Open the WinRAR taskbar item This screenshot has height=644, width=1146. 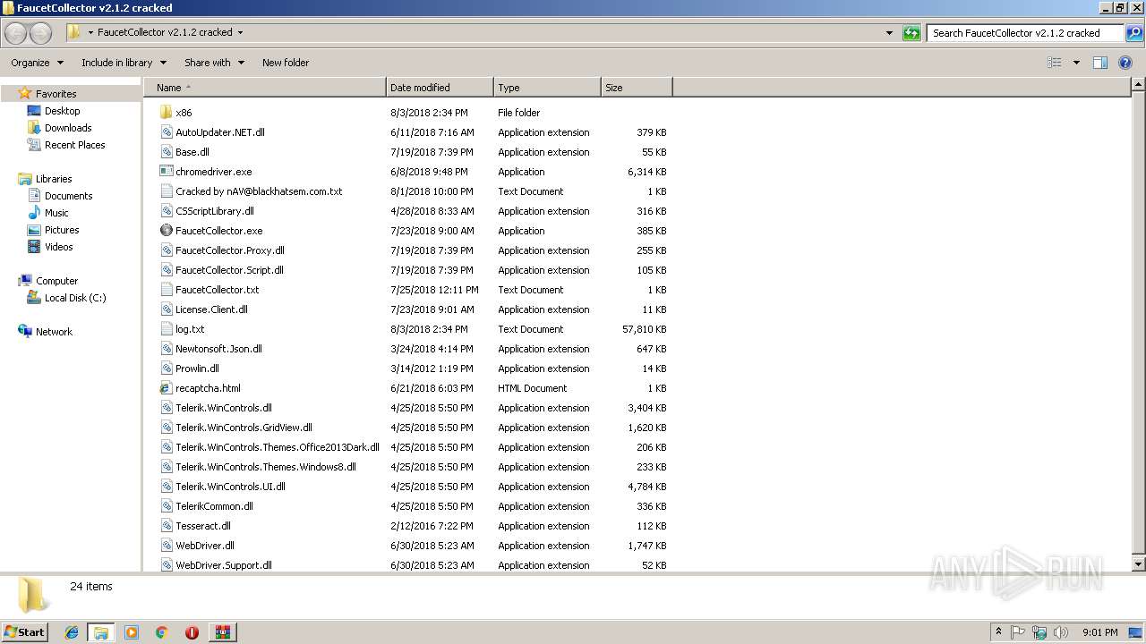(x=223, y=632)
